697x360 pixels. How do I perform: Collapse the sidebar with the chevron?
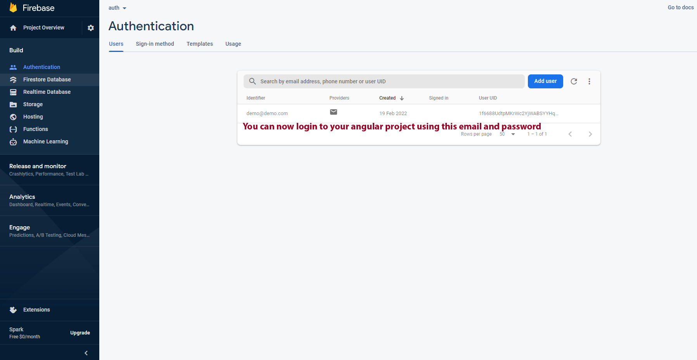(86, 353)
